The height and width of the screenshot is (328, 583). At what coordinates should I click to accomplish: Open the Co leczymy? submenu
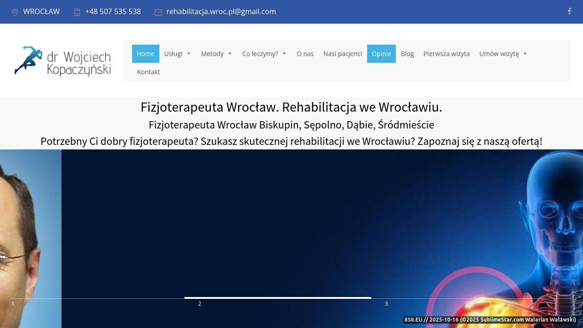pyautogui.click(x=264, y=54)
